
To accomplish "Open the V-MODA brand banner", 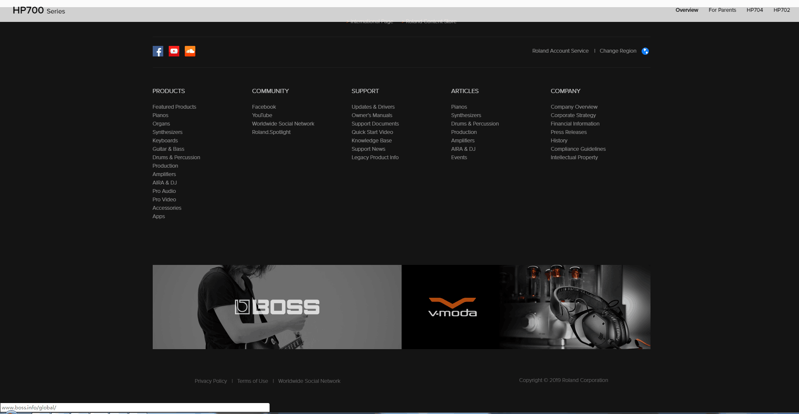I will click(x=526, y=307).
